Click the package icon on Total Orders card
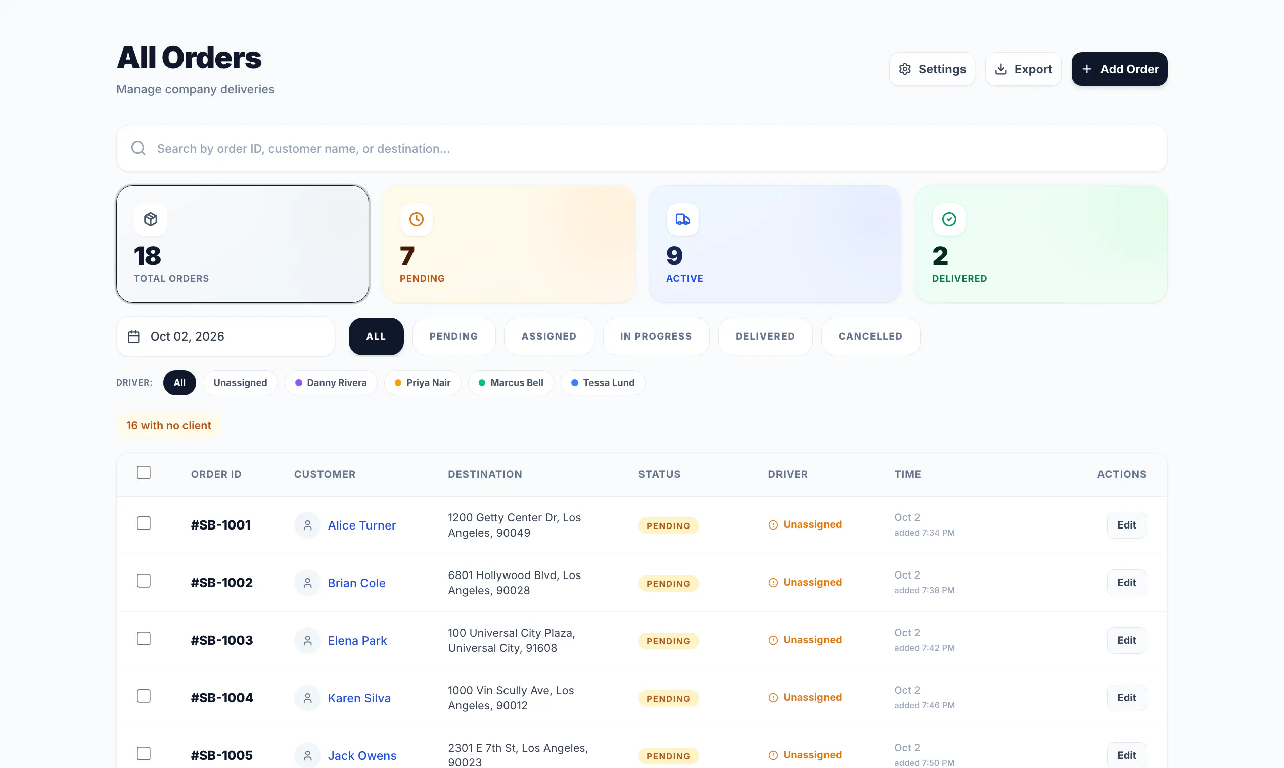 (151, 219)
